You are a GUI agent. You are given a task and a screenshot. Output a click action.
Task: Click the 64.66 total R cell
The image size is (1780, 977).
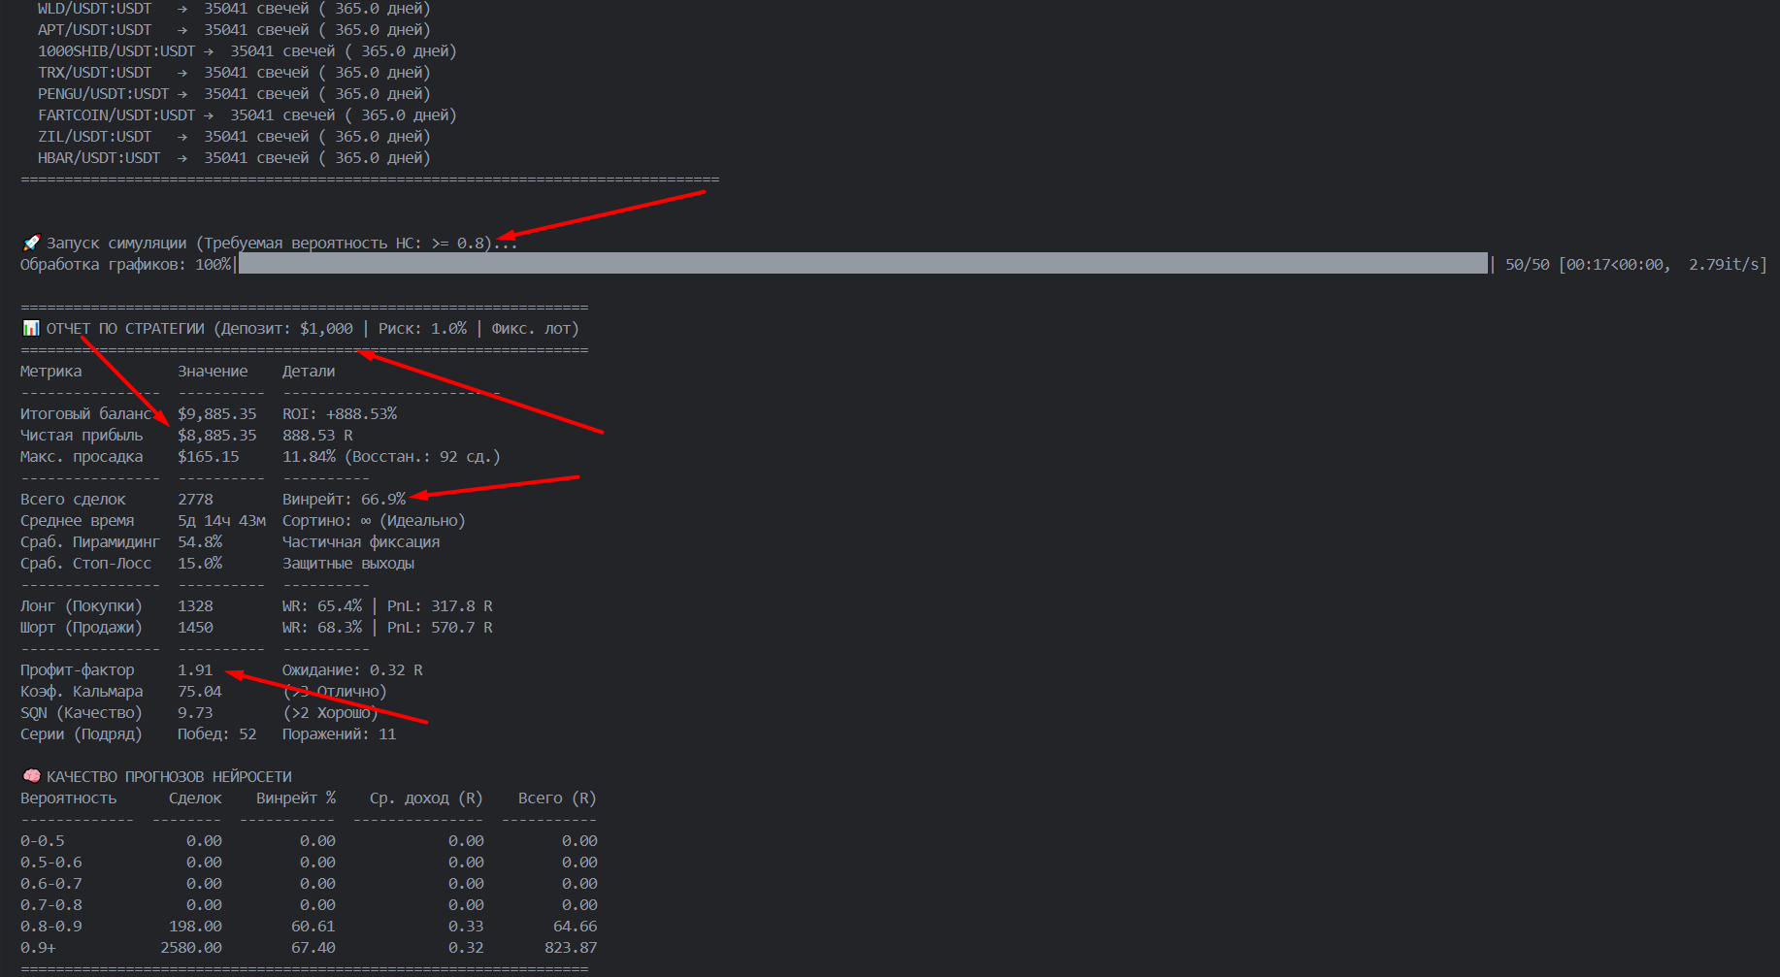pyautogui.click(x=576, y=927)
